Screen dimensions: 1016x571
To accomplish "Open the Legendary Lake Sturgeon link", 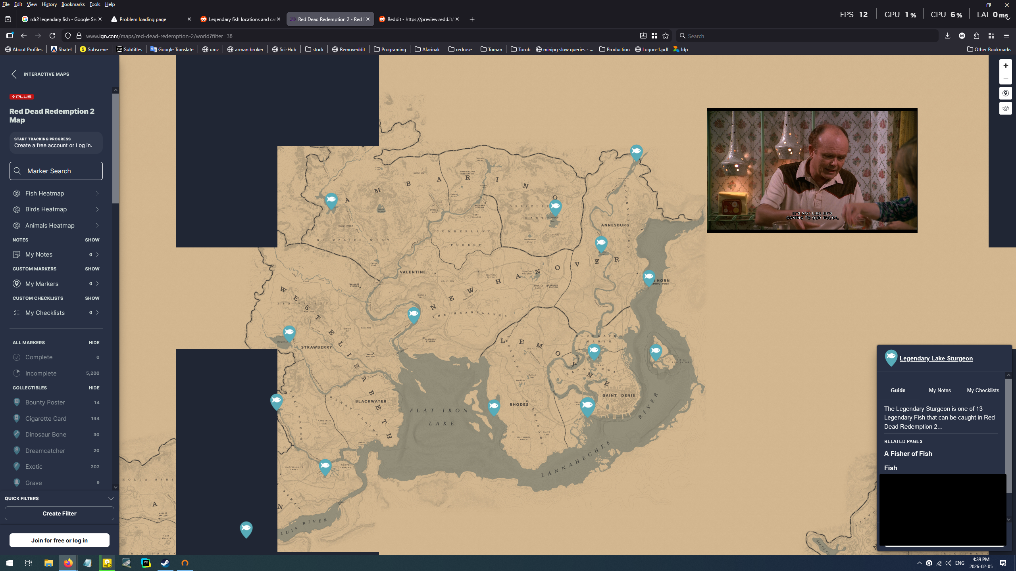I will click(936, 358).
